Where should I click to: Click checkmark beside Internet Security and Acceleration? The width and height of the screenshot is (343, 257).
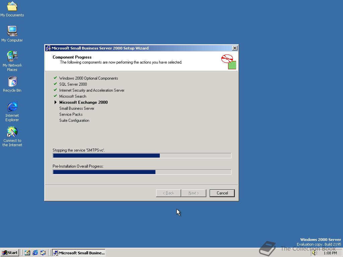[55, 90]
